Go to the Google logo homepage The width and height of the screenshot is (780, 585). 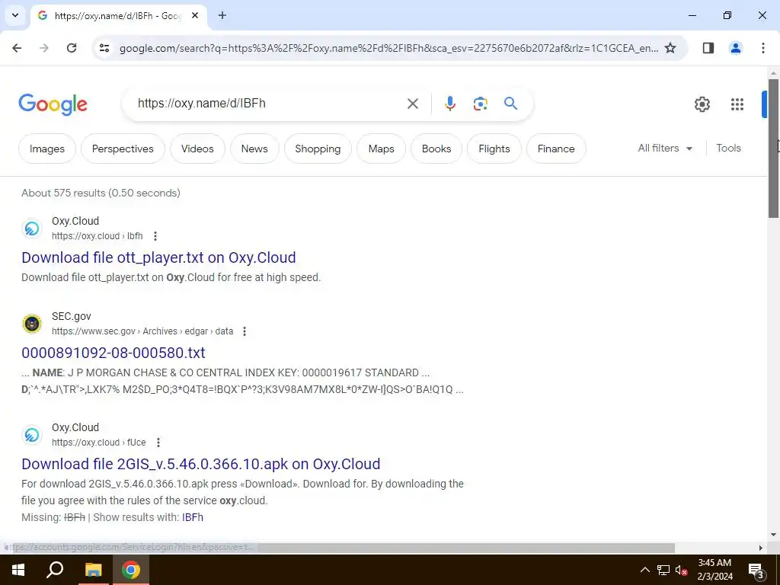53,104
